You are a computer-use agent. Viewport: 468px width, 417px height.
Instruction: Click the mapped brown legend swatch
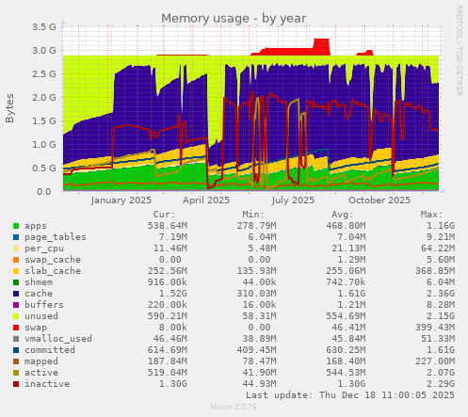click(x=16, y=361)
